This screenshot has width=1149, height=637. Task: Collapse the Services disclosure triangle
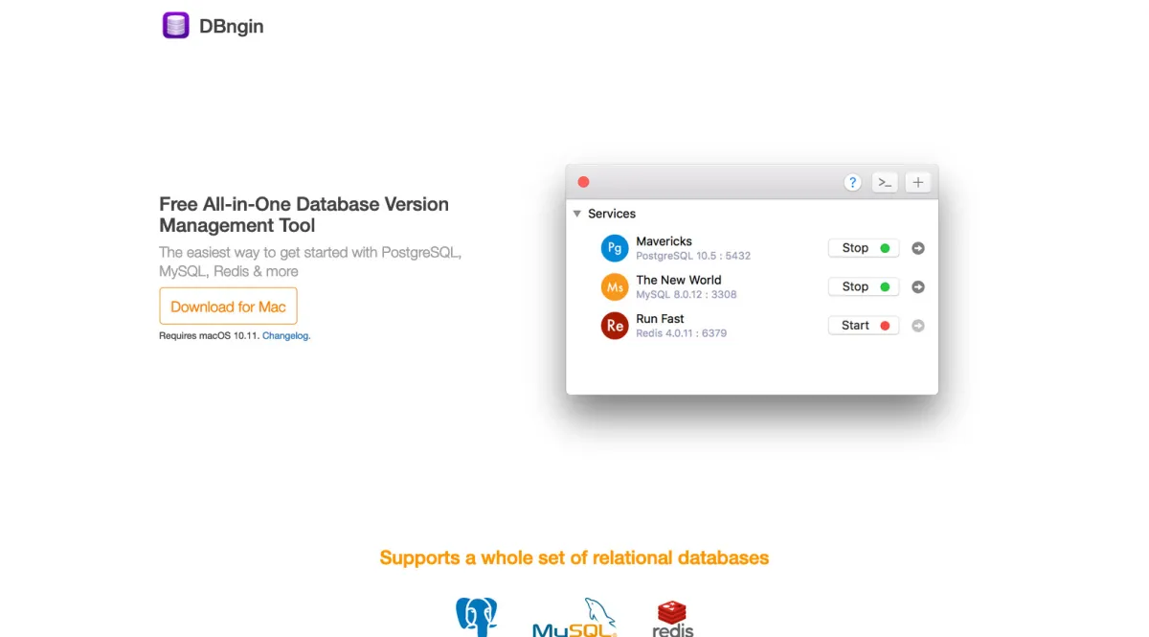[577, 214]
